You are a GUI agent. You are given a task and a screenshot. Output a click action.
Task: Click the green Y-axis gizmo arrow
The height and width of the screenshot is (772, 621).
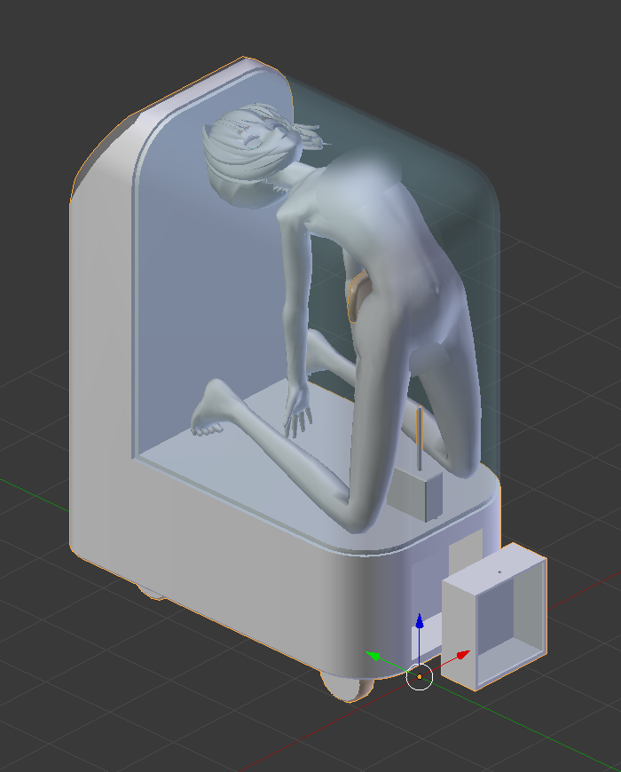pos(373,657)
